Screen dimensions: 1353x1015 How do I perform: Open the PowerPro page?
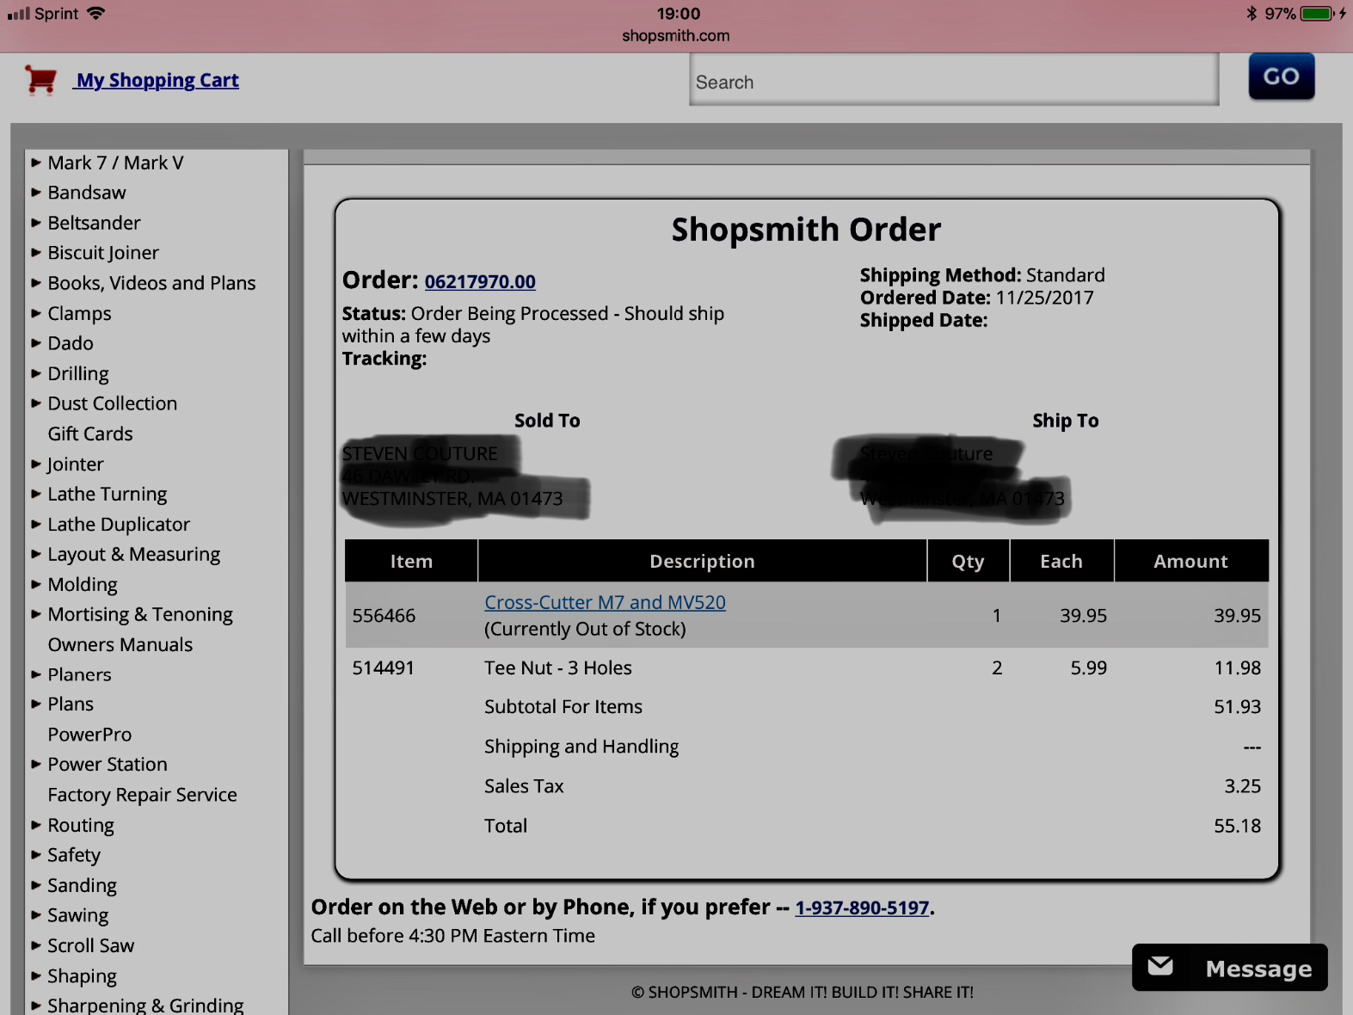89,735
